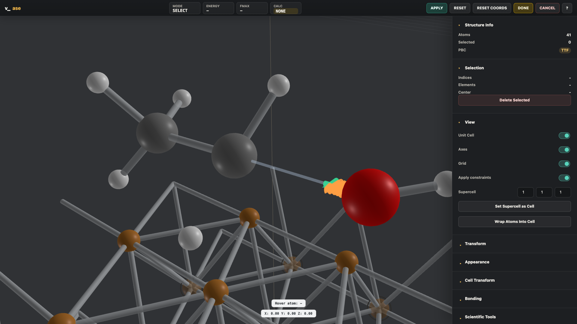Expand the Scientific Tools section
The width and height of the screenshot is (577, 324).
point(480,317)
